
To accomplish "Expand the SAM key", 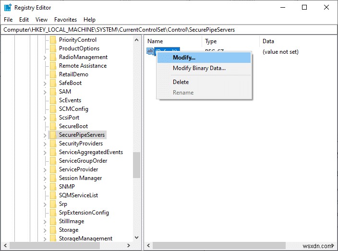I will tap(45, 92).
